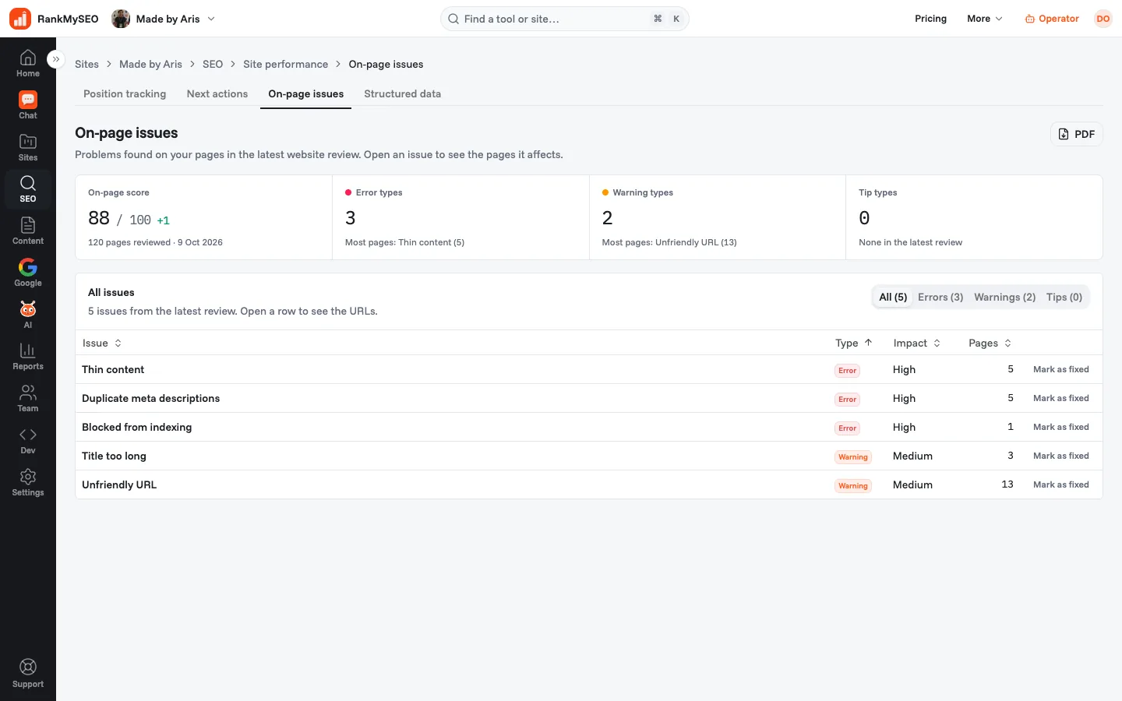1122x701 pixels.
Task: Open the Chat sidebar icon
Action: (28, 105)
